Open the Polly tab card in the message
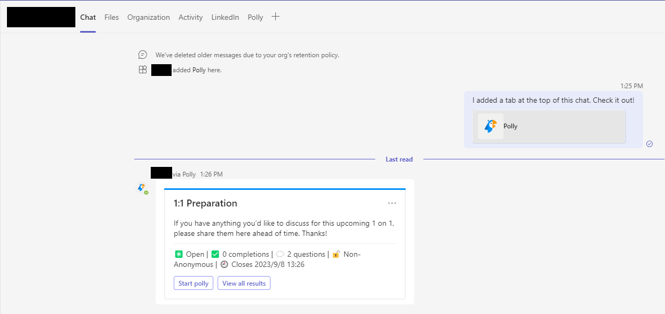665x314 pixels. coord(549,126)
